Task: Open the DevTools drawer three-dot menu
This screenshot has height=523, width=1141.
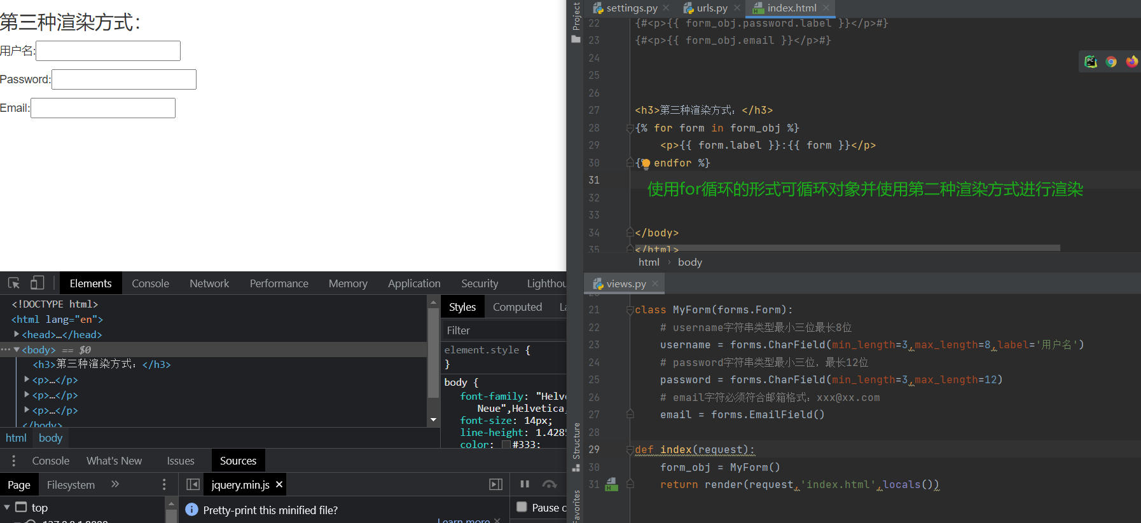Action: [x=13, y=461]
